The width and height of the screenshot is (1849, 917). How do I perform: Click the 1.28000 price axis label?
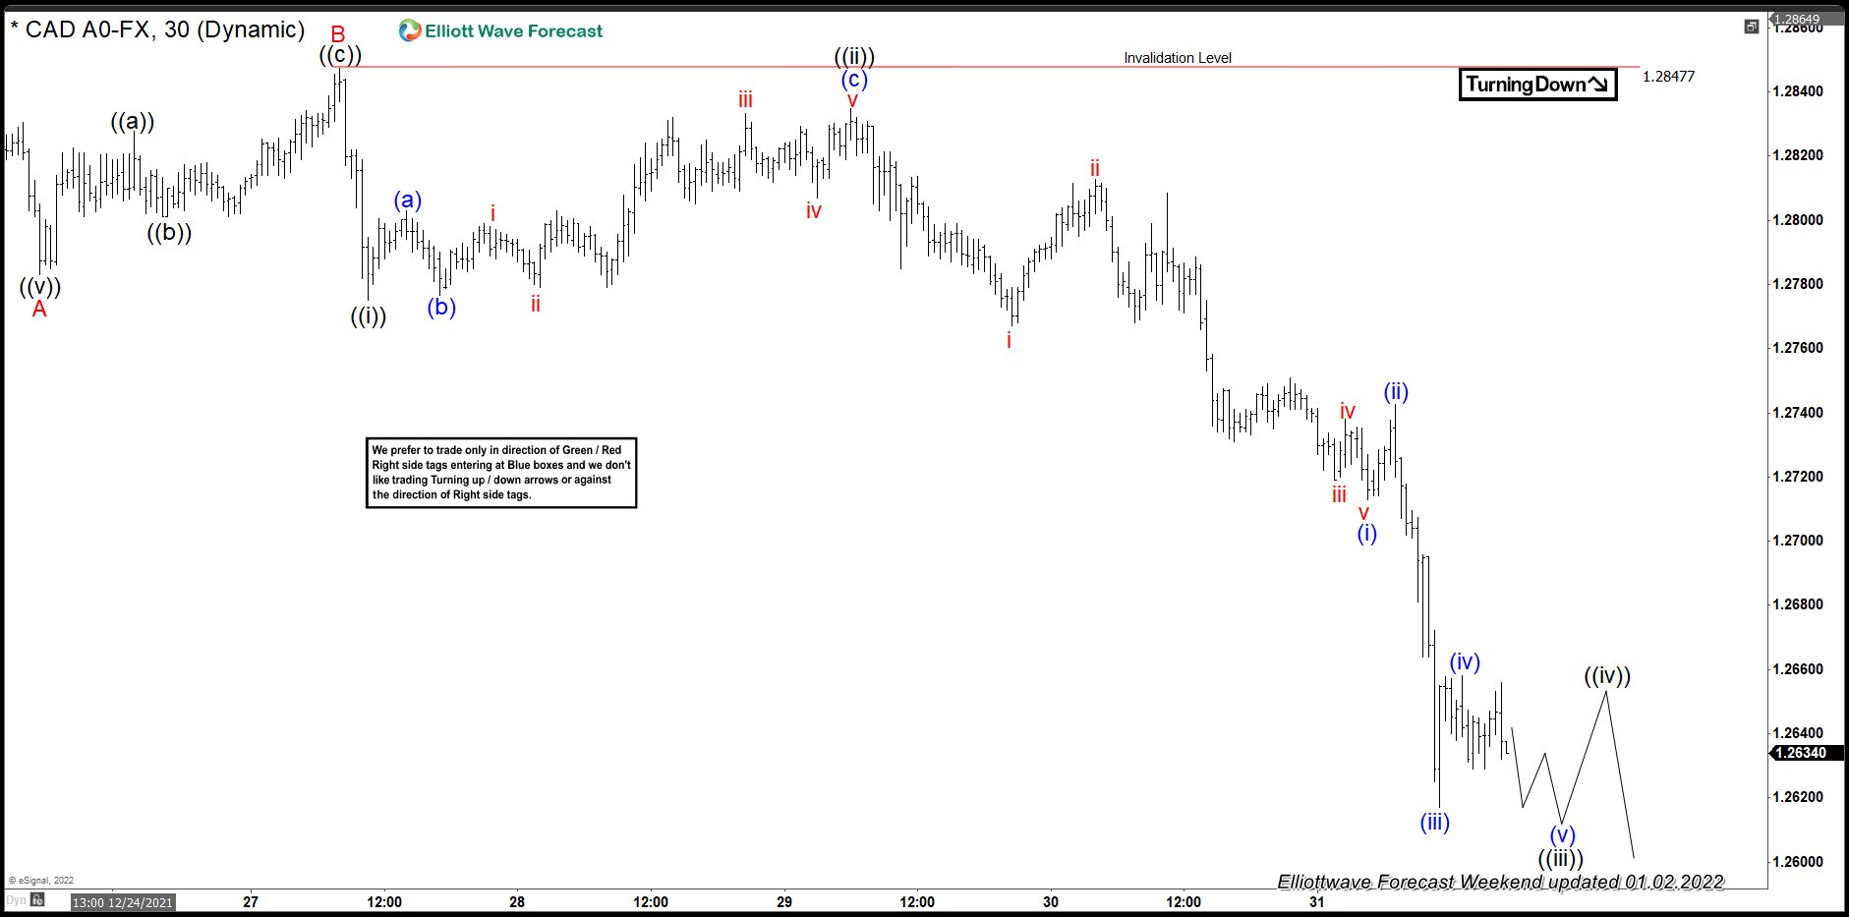(x=1797, y=220)
